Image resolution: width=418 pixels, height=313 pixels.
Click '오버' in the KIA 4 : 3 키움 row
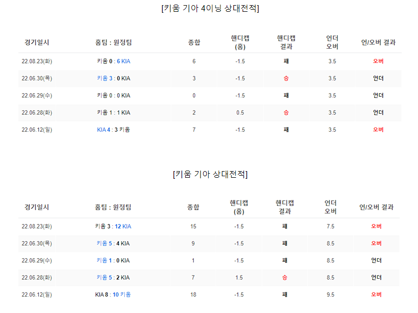pos(378,130)
